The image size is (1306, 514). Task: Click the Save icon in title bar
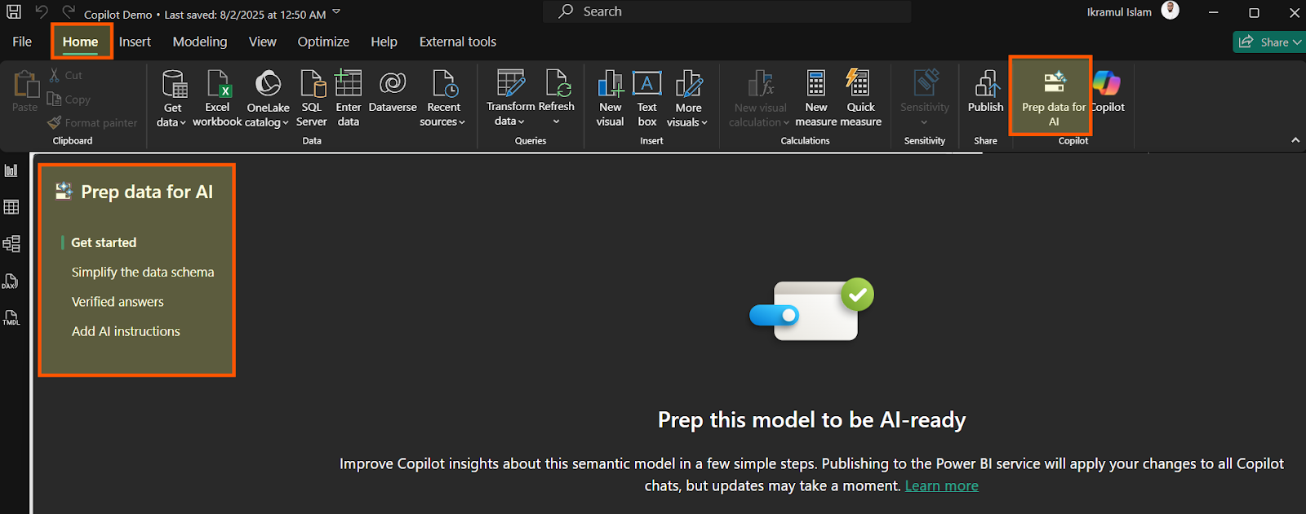point(14,12)
